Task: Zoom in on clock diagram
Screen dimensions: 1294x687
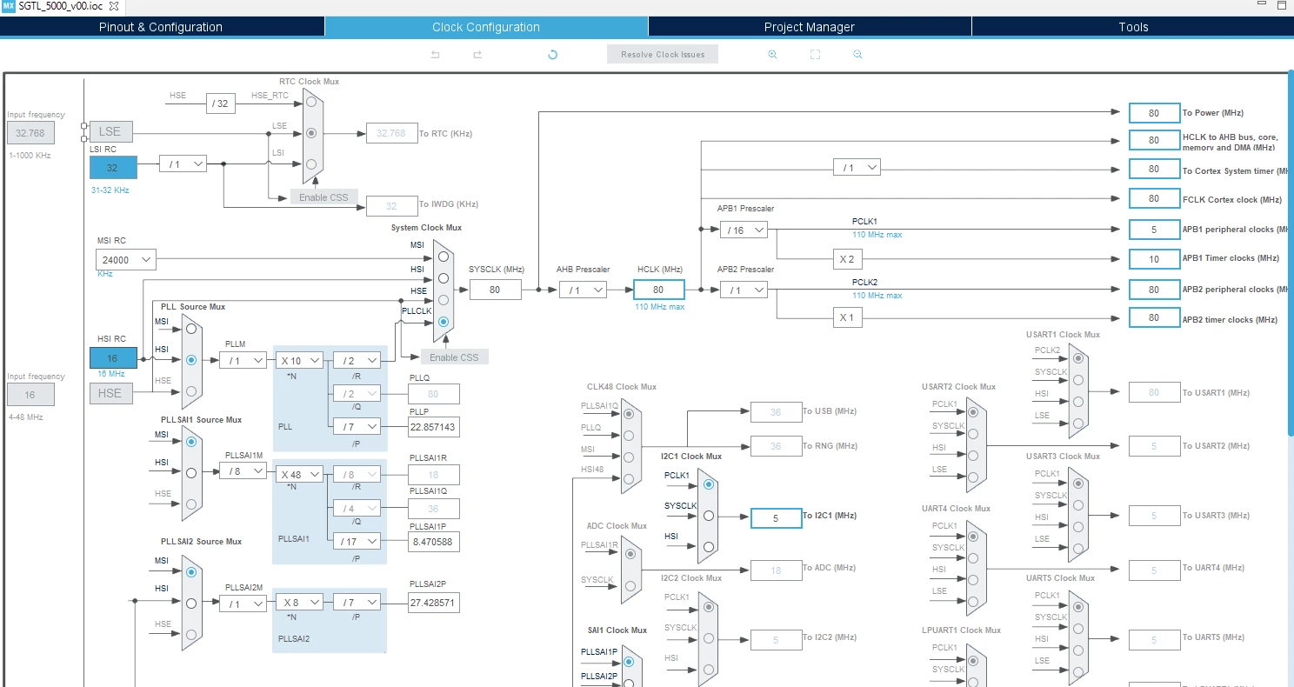Action: (x=772, y=55)
